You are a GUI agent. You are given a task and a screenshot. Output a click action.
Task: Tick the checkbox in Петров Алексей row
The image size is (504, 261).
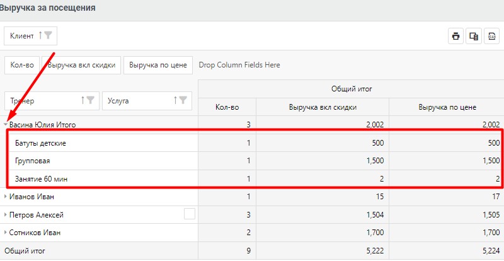point(190,214)
